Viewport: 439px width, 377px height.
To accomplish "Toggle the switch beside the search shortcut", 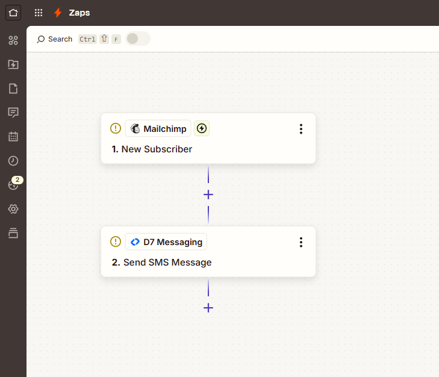I will click(138, 39).
